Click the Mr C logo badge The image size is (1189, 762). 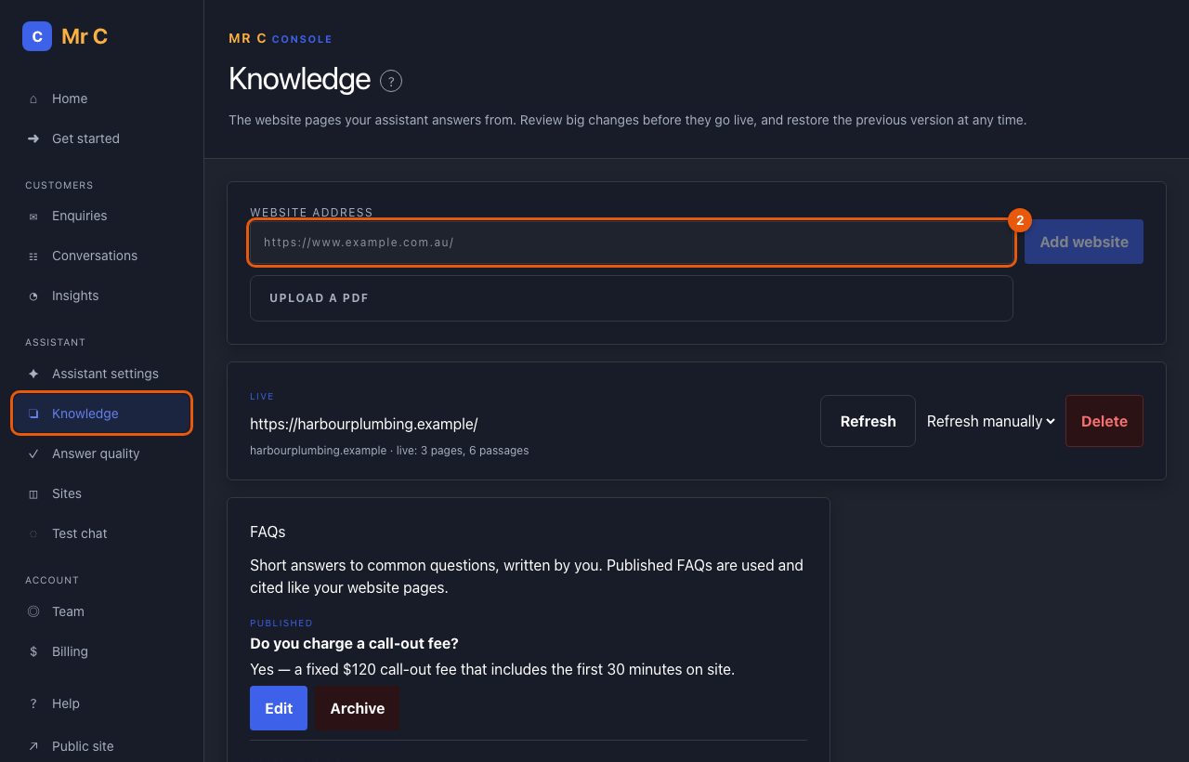(x=37, y=36)
